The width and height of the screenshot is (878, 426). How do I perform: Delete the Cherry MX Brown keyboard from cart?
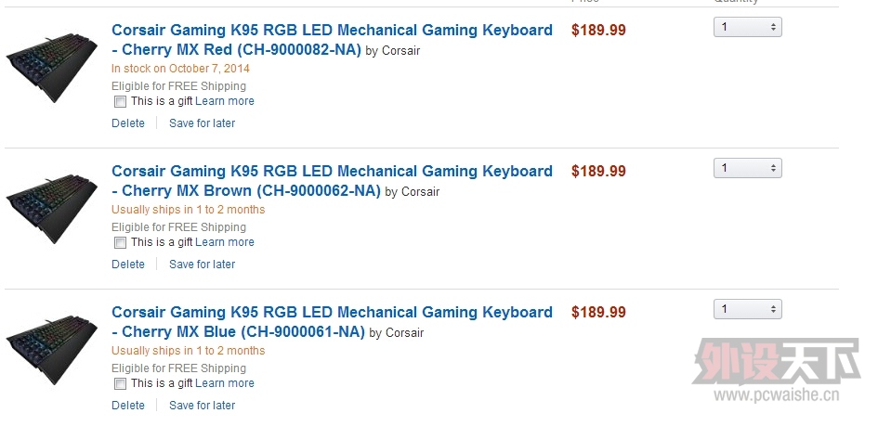[x=127, y=264]
